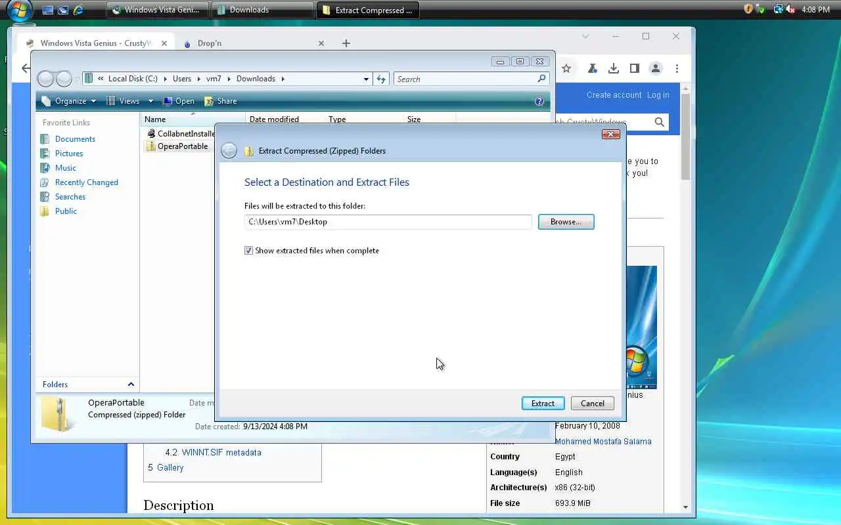Screen dimensions: 841x525
Task: Open a new browser tab
Action: point(346,43)
